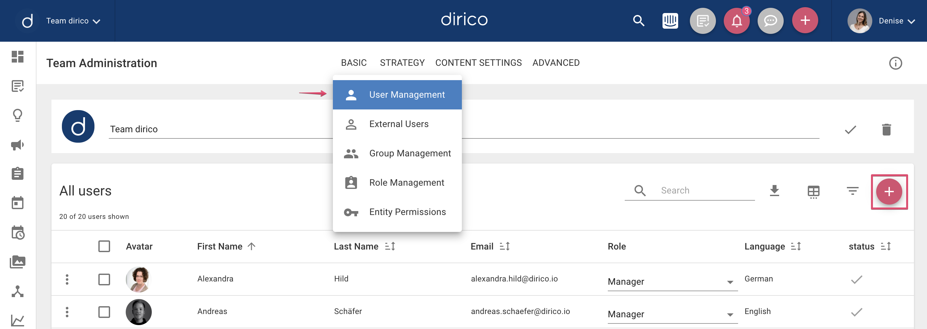
Task: Open the clipboard icon in sidebar
Action: 18,174
